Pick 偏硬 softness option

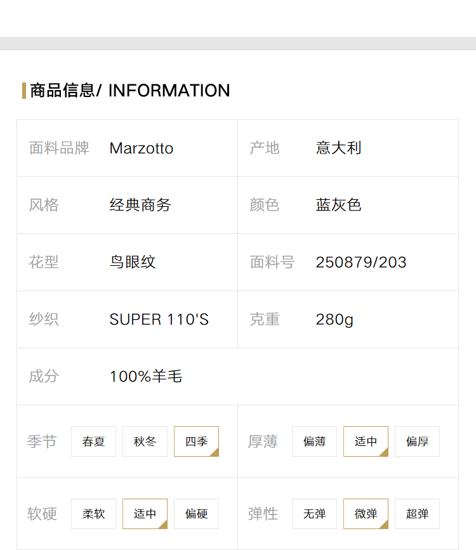pos(196,513)
